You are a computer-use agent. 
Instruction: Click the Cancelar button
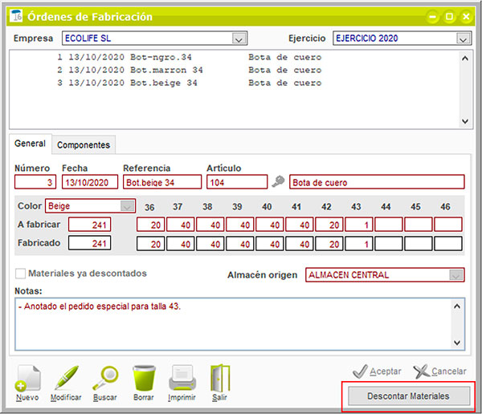[440, 371]
